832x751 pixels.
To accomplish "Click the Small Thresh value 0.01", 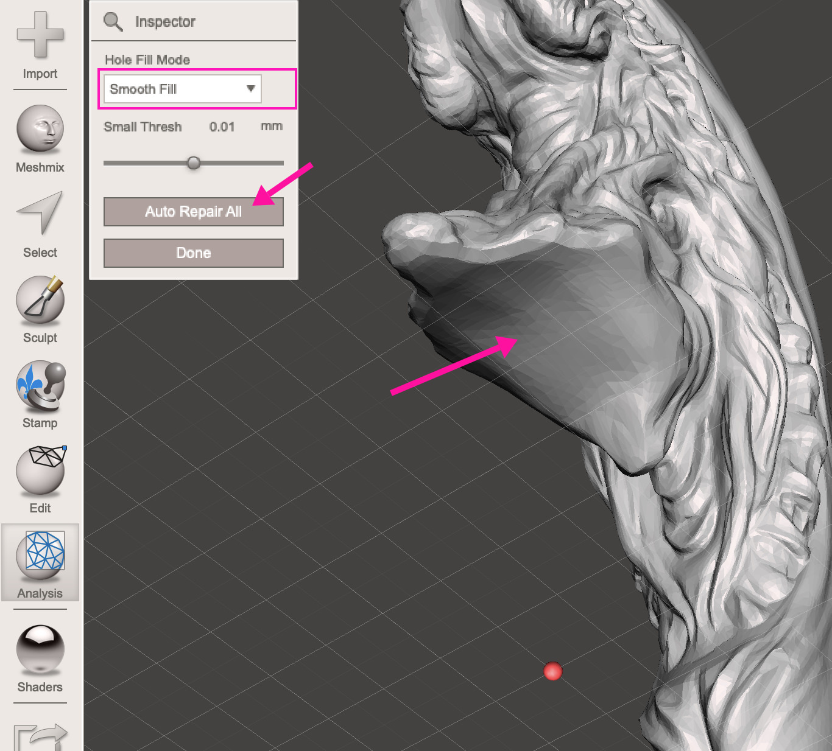I will pos(222,127).
